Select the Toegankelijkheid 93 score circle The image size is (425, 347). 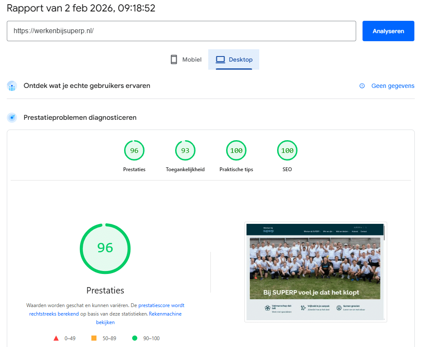tap(185, 150)
